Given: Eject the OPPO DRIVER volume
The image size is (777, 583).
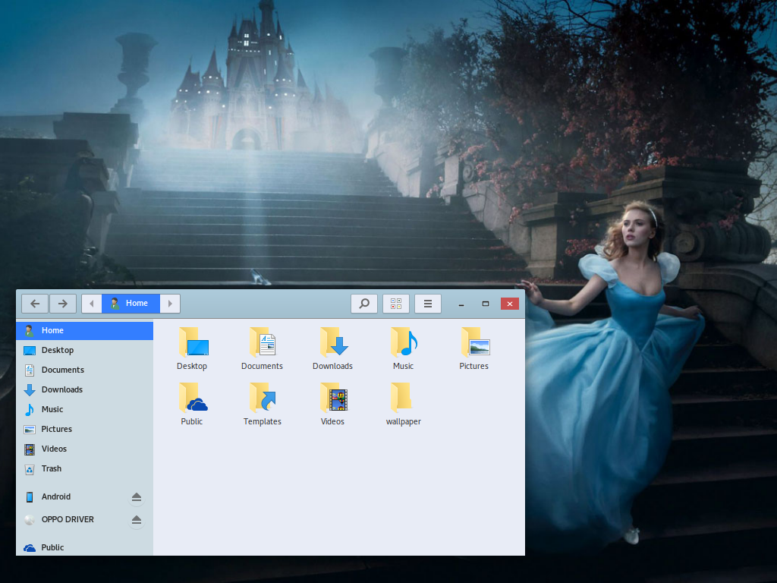Looking at the screenshot, I should pyautogui.click(x=137, y=519).
